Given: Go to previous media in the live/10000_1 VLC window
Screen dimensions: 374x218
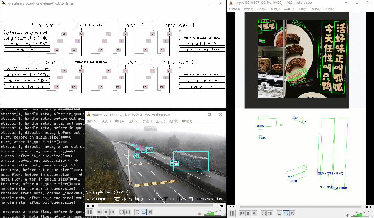Looking at the screenshot, I should (241, 213).
